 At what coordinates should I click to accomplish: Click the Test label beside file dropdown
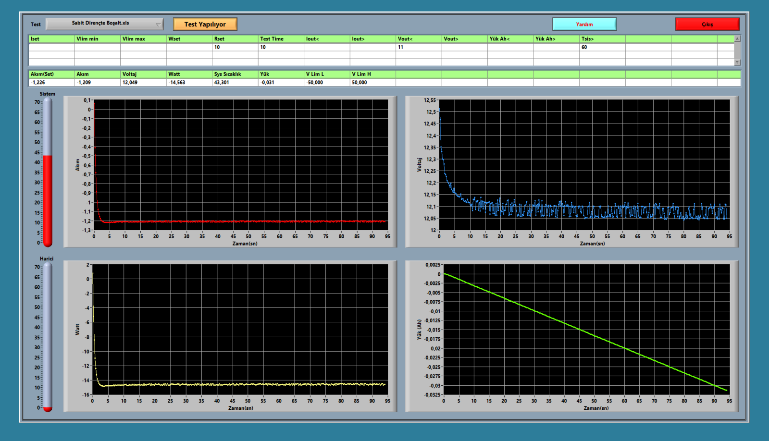36,24
